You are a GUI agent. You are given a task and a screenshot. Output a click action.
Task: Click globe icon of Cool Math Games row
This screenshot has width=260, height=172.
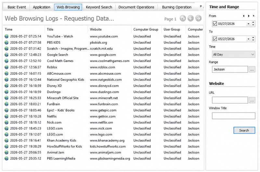[6, 61]
